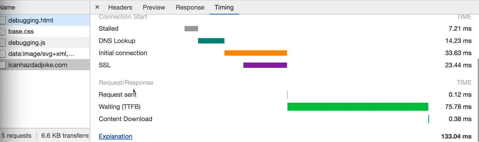Click the purple SSL timing bar
Screen dimensions: 479x142
[x=265, y=65]
